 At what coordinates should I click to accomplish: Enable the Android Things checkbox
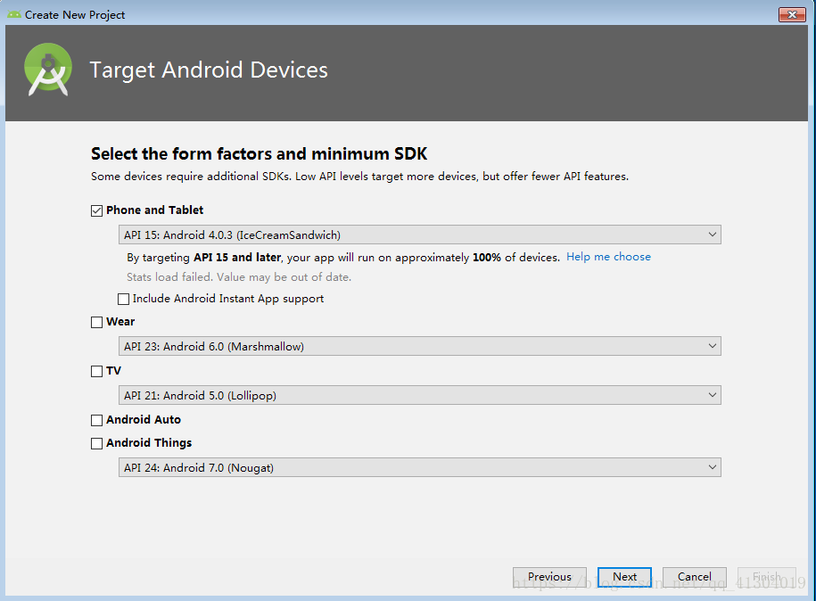96,443
